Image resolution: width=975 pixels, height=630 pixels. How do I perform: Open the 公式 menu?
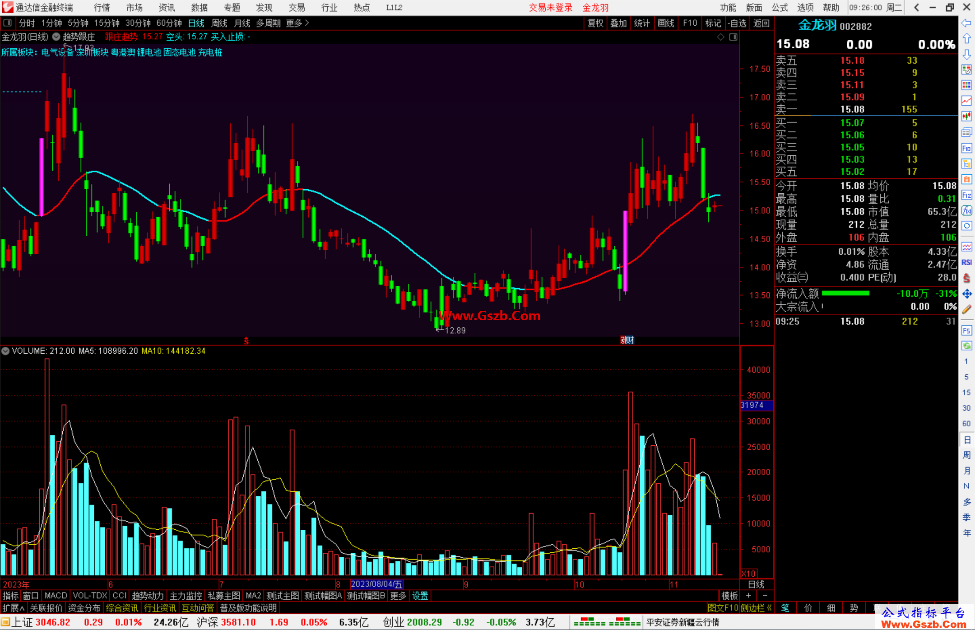tap(780, 8)
